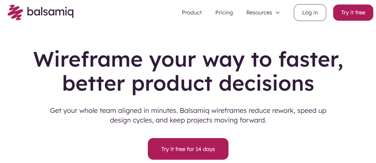376x163 pixels.
Task: Start the Try it free for 14 days trial
Action: point(188,149)
